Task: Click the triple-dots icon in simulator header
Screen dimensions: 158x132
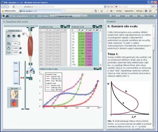Action: (x=7, y=16)
